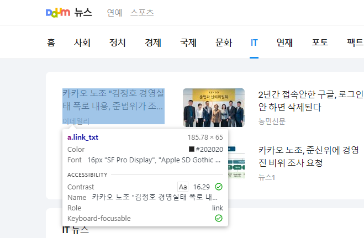Select the 사회 tab

[82, 43]
